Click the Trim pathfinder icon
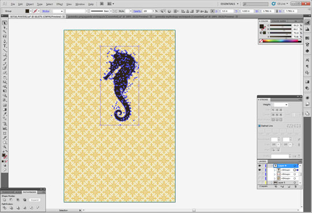Image resolution: width=312 pixels, height=213 pixels. pyautogui.click(x=11, y=208)
